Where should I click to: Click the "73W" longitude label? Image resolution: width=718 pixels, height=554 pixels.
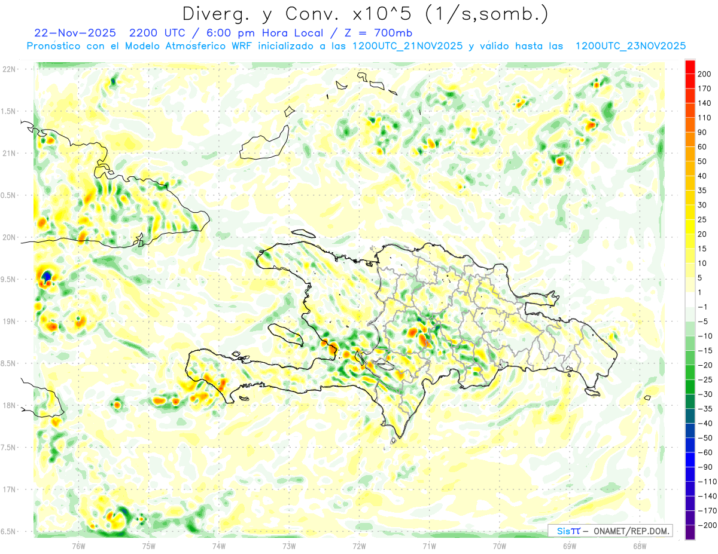click(289, 545)
